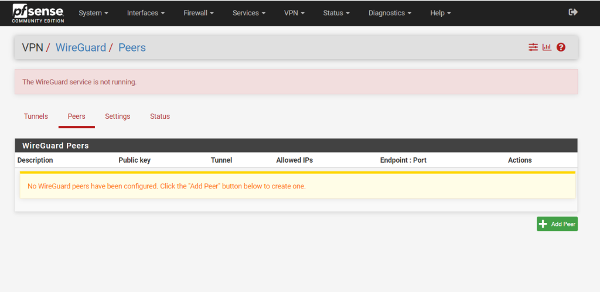The width and height of the screenshot is (600, 292).
Task: Open the red help question-mark icon
Action: (x=561, y=47)
